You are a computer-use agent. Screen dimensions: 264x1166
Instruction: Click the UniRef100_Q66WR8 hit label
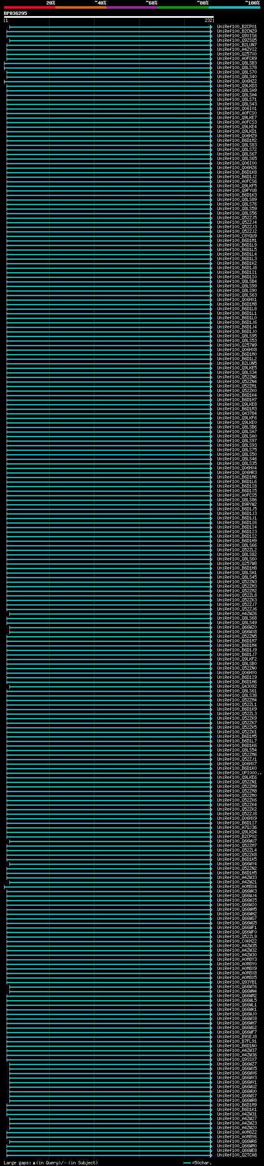pyautogui.click(x=236, y=1100)
